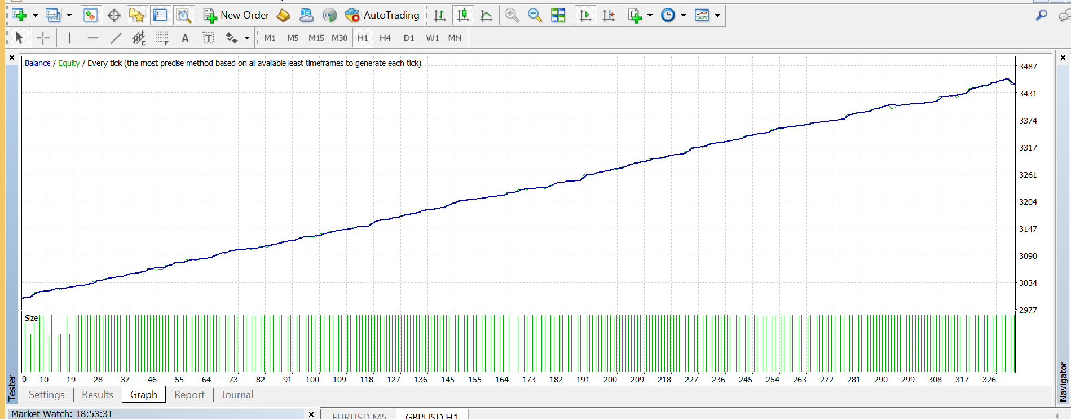The width and height of the screenshot is (1071, 419).
Task: Select the Equidistant Channel tool
Action: 139,38
